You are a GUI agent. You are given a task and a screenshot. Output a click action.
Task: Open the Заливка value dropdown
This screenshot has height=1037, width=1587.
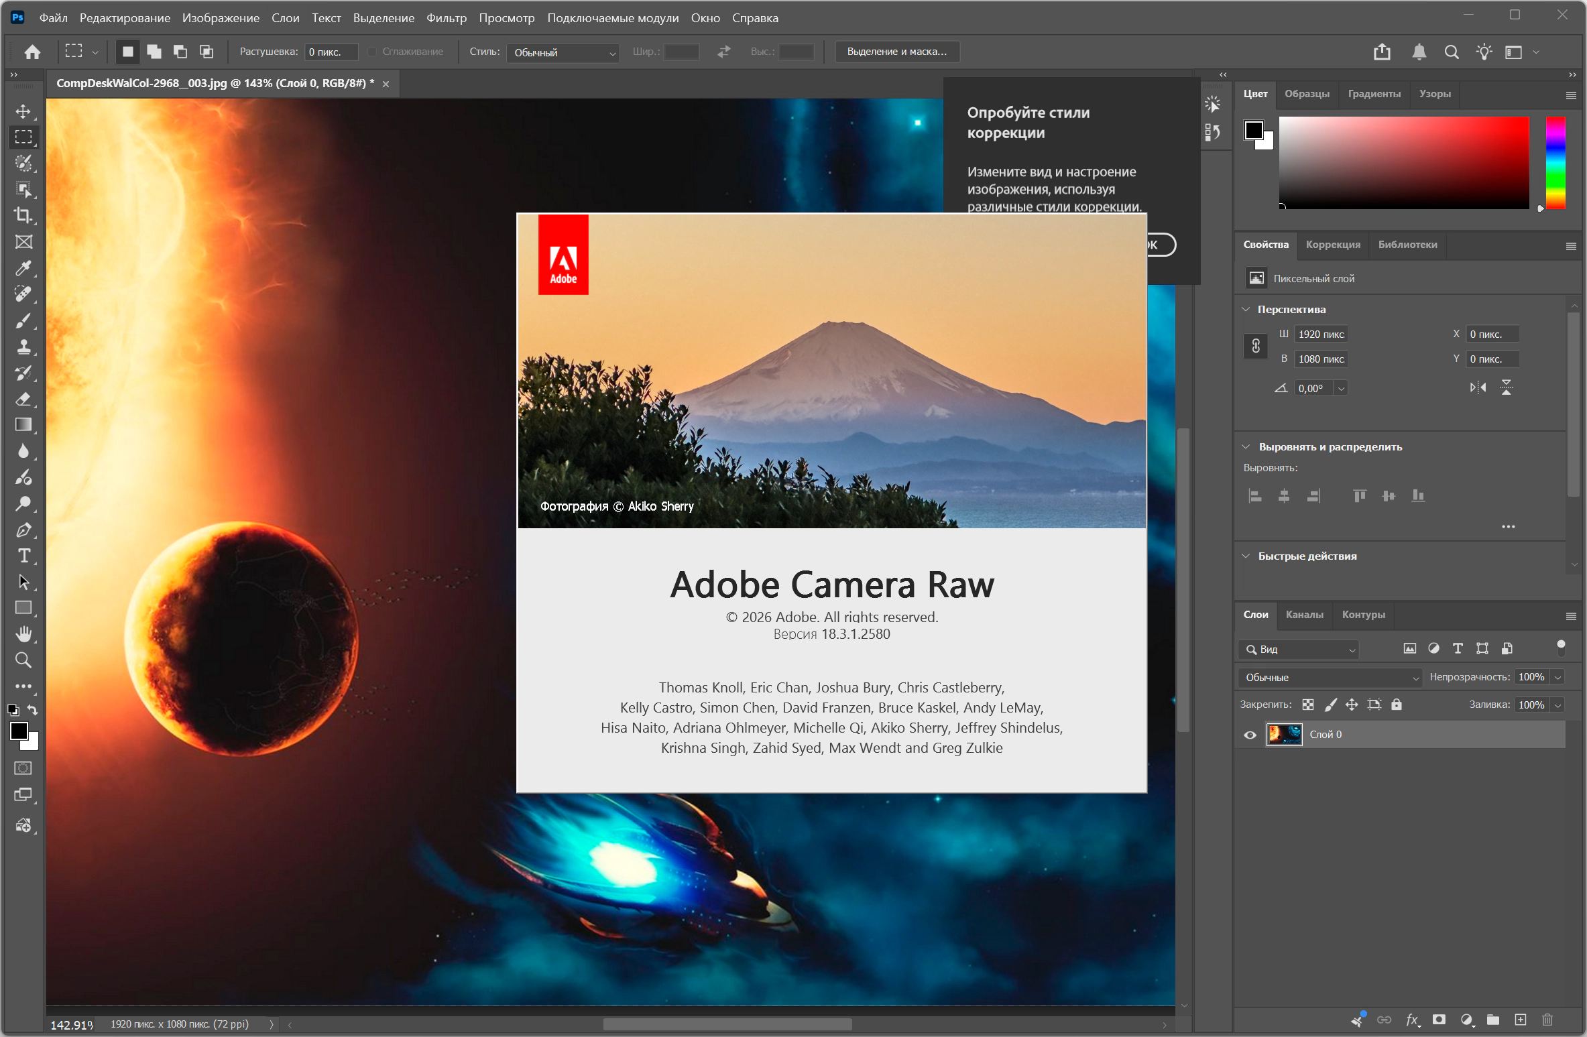1559,705
